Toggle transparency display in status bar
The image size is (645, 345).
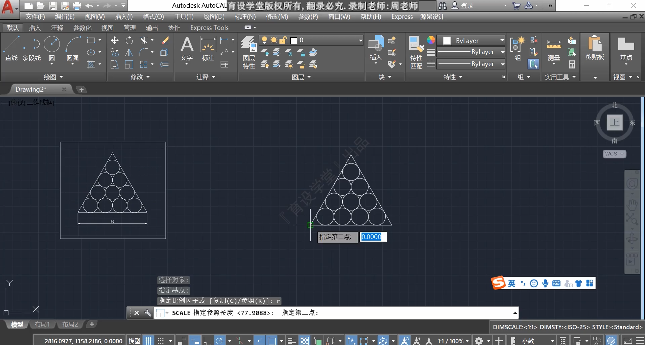[x=304, y=341]
